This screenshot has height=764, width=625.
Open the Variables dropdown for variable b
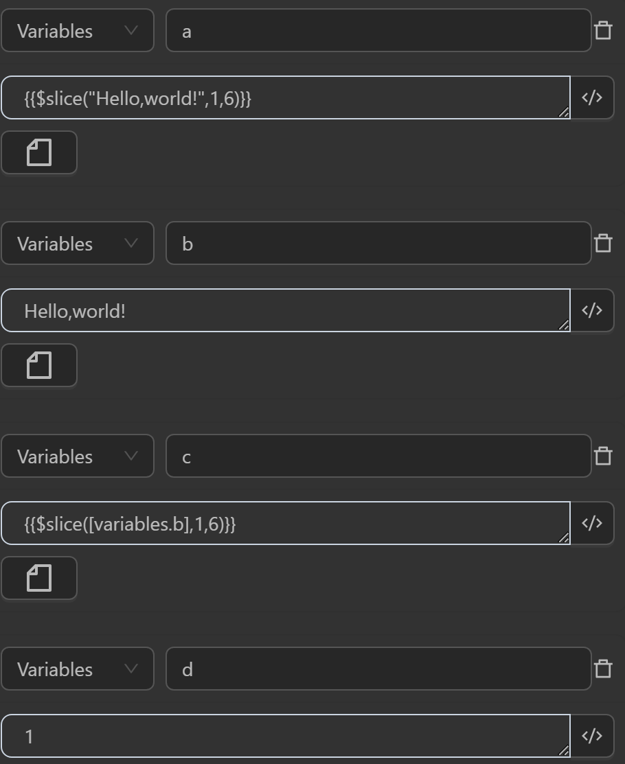tap(78, 244)
